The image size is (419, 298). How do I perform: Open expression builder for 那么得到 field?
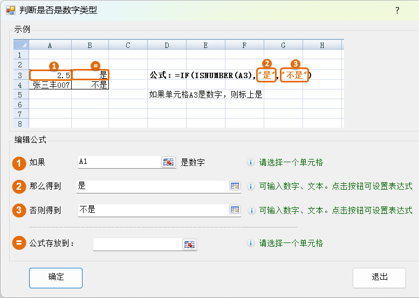235,186
